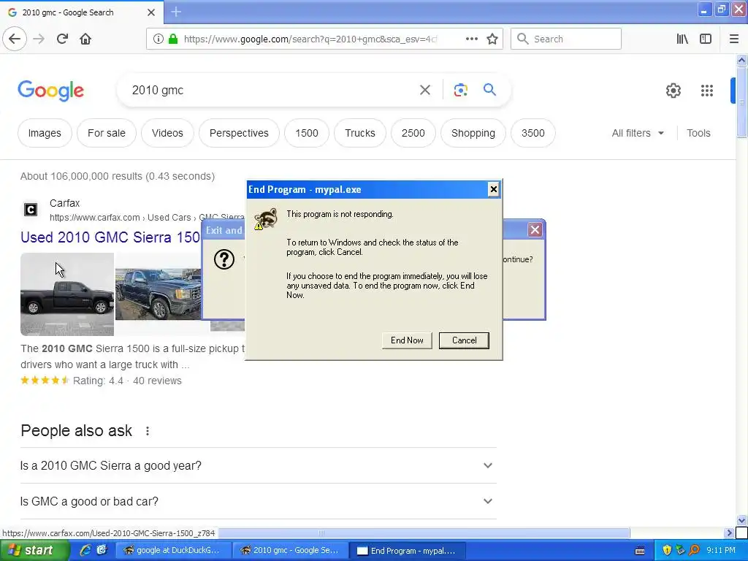Click the horizontal scrollbar right arrow
The height and width of the screenshot is (561, 748).
728,533
